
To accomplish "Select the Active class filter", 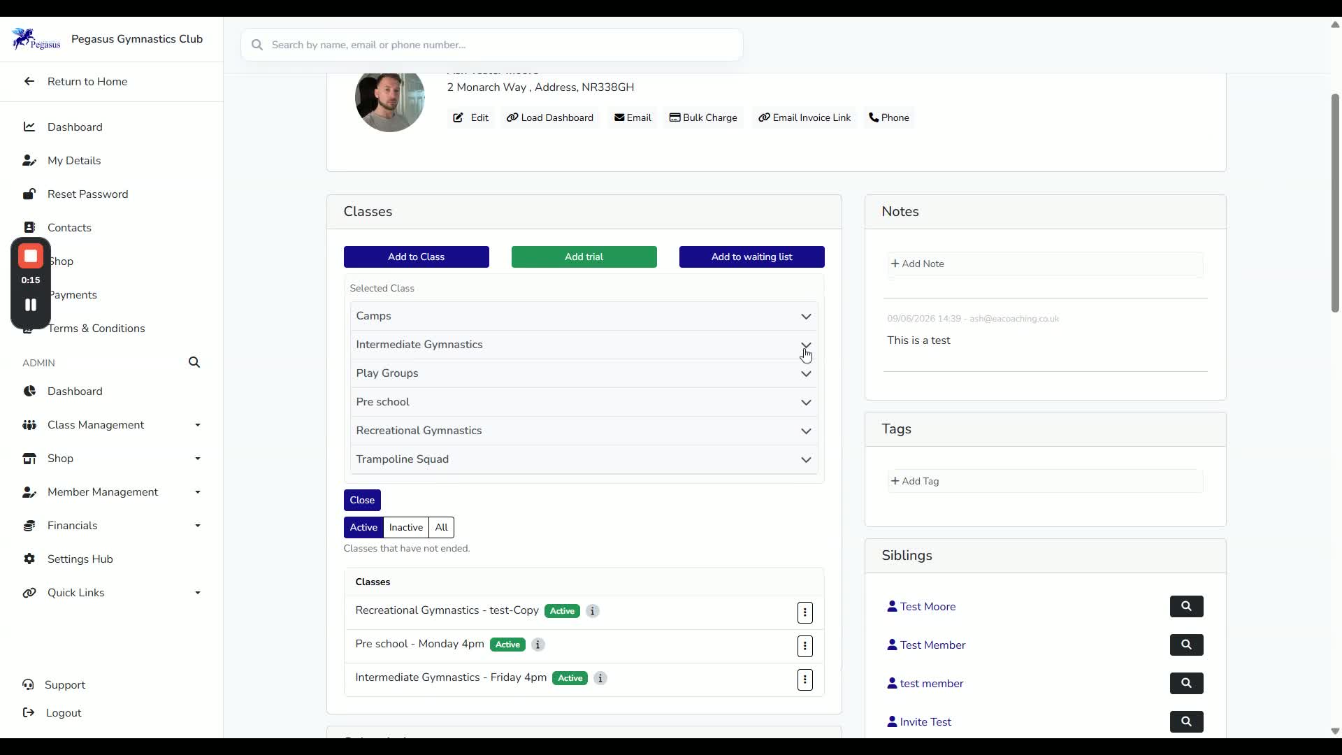I will 363,528.
